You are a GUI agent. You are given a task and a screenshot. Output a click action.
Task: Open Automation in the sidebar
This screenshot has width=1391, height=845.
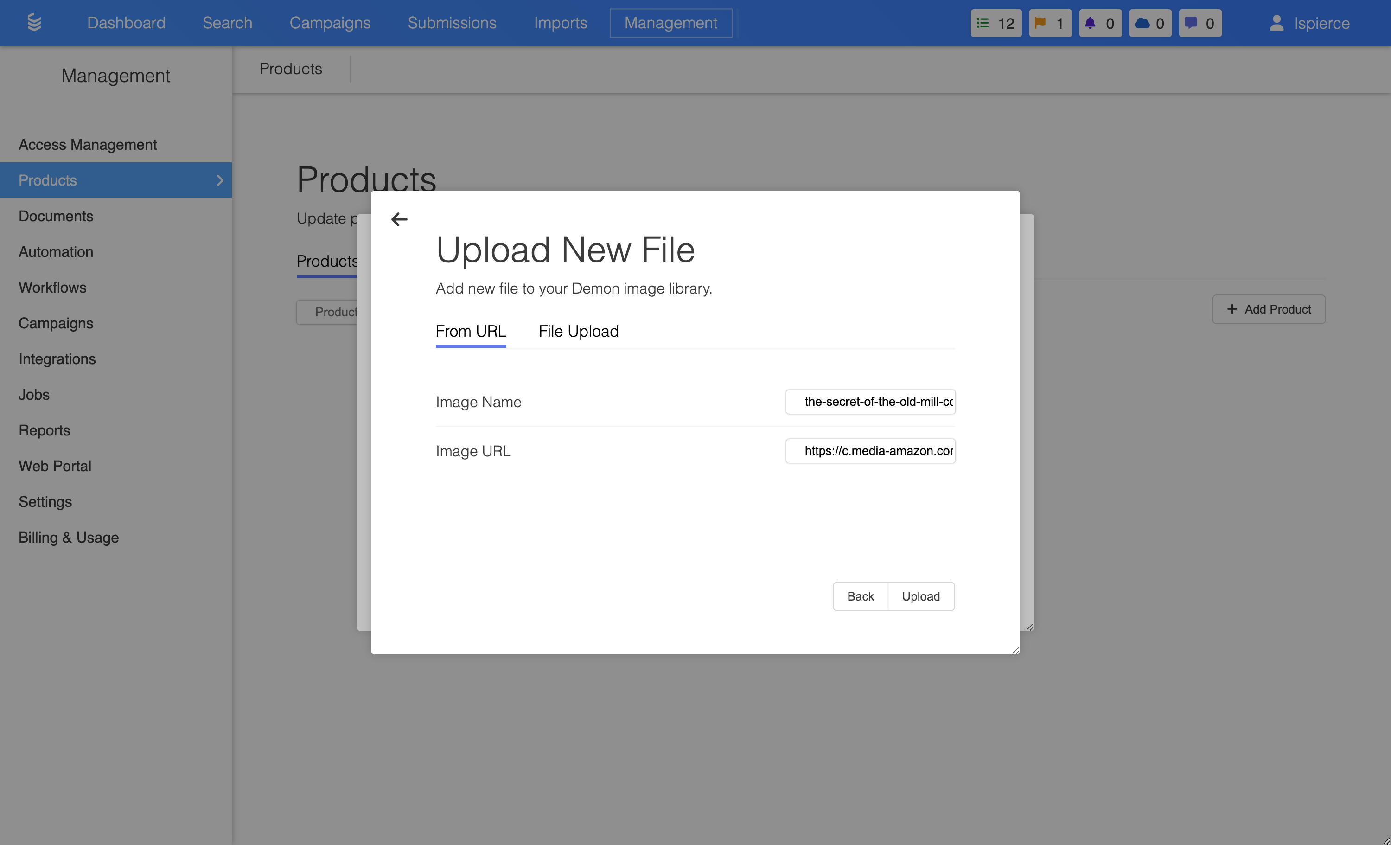(116, 251)
